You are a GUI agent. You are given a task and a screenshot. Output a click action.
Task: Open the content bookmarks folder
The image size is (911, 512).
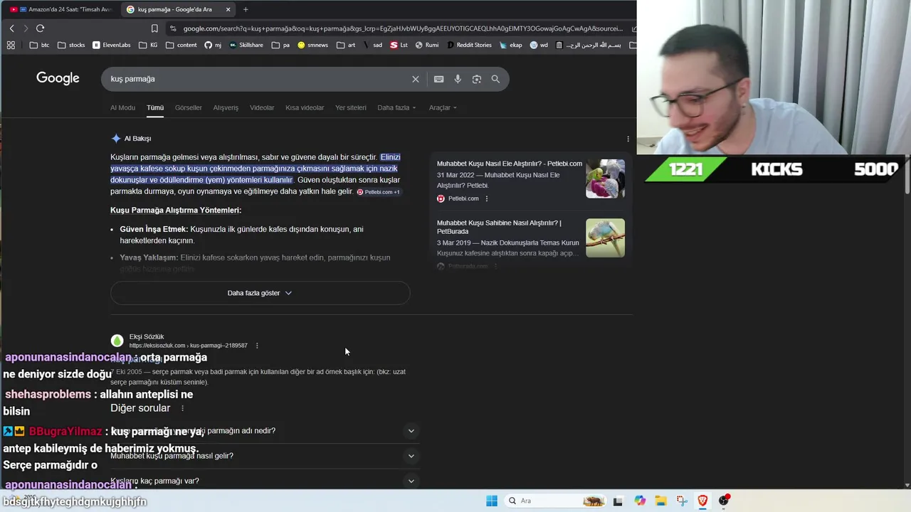(181, 45)
